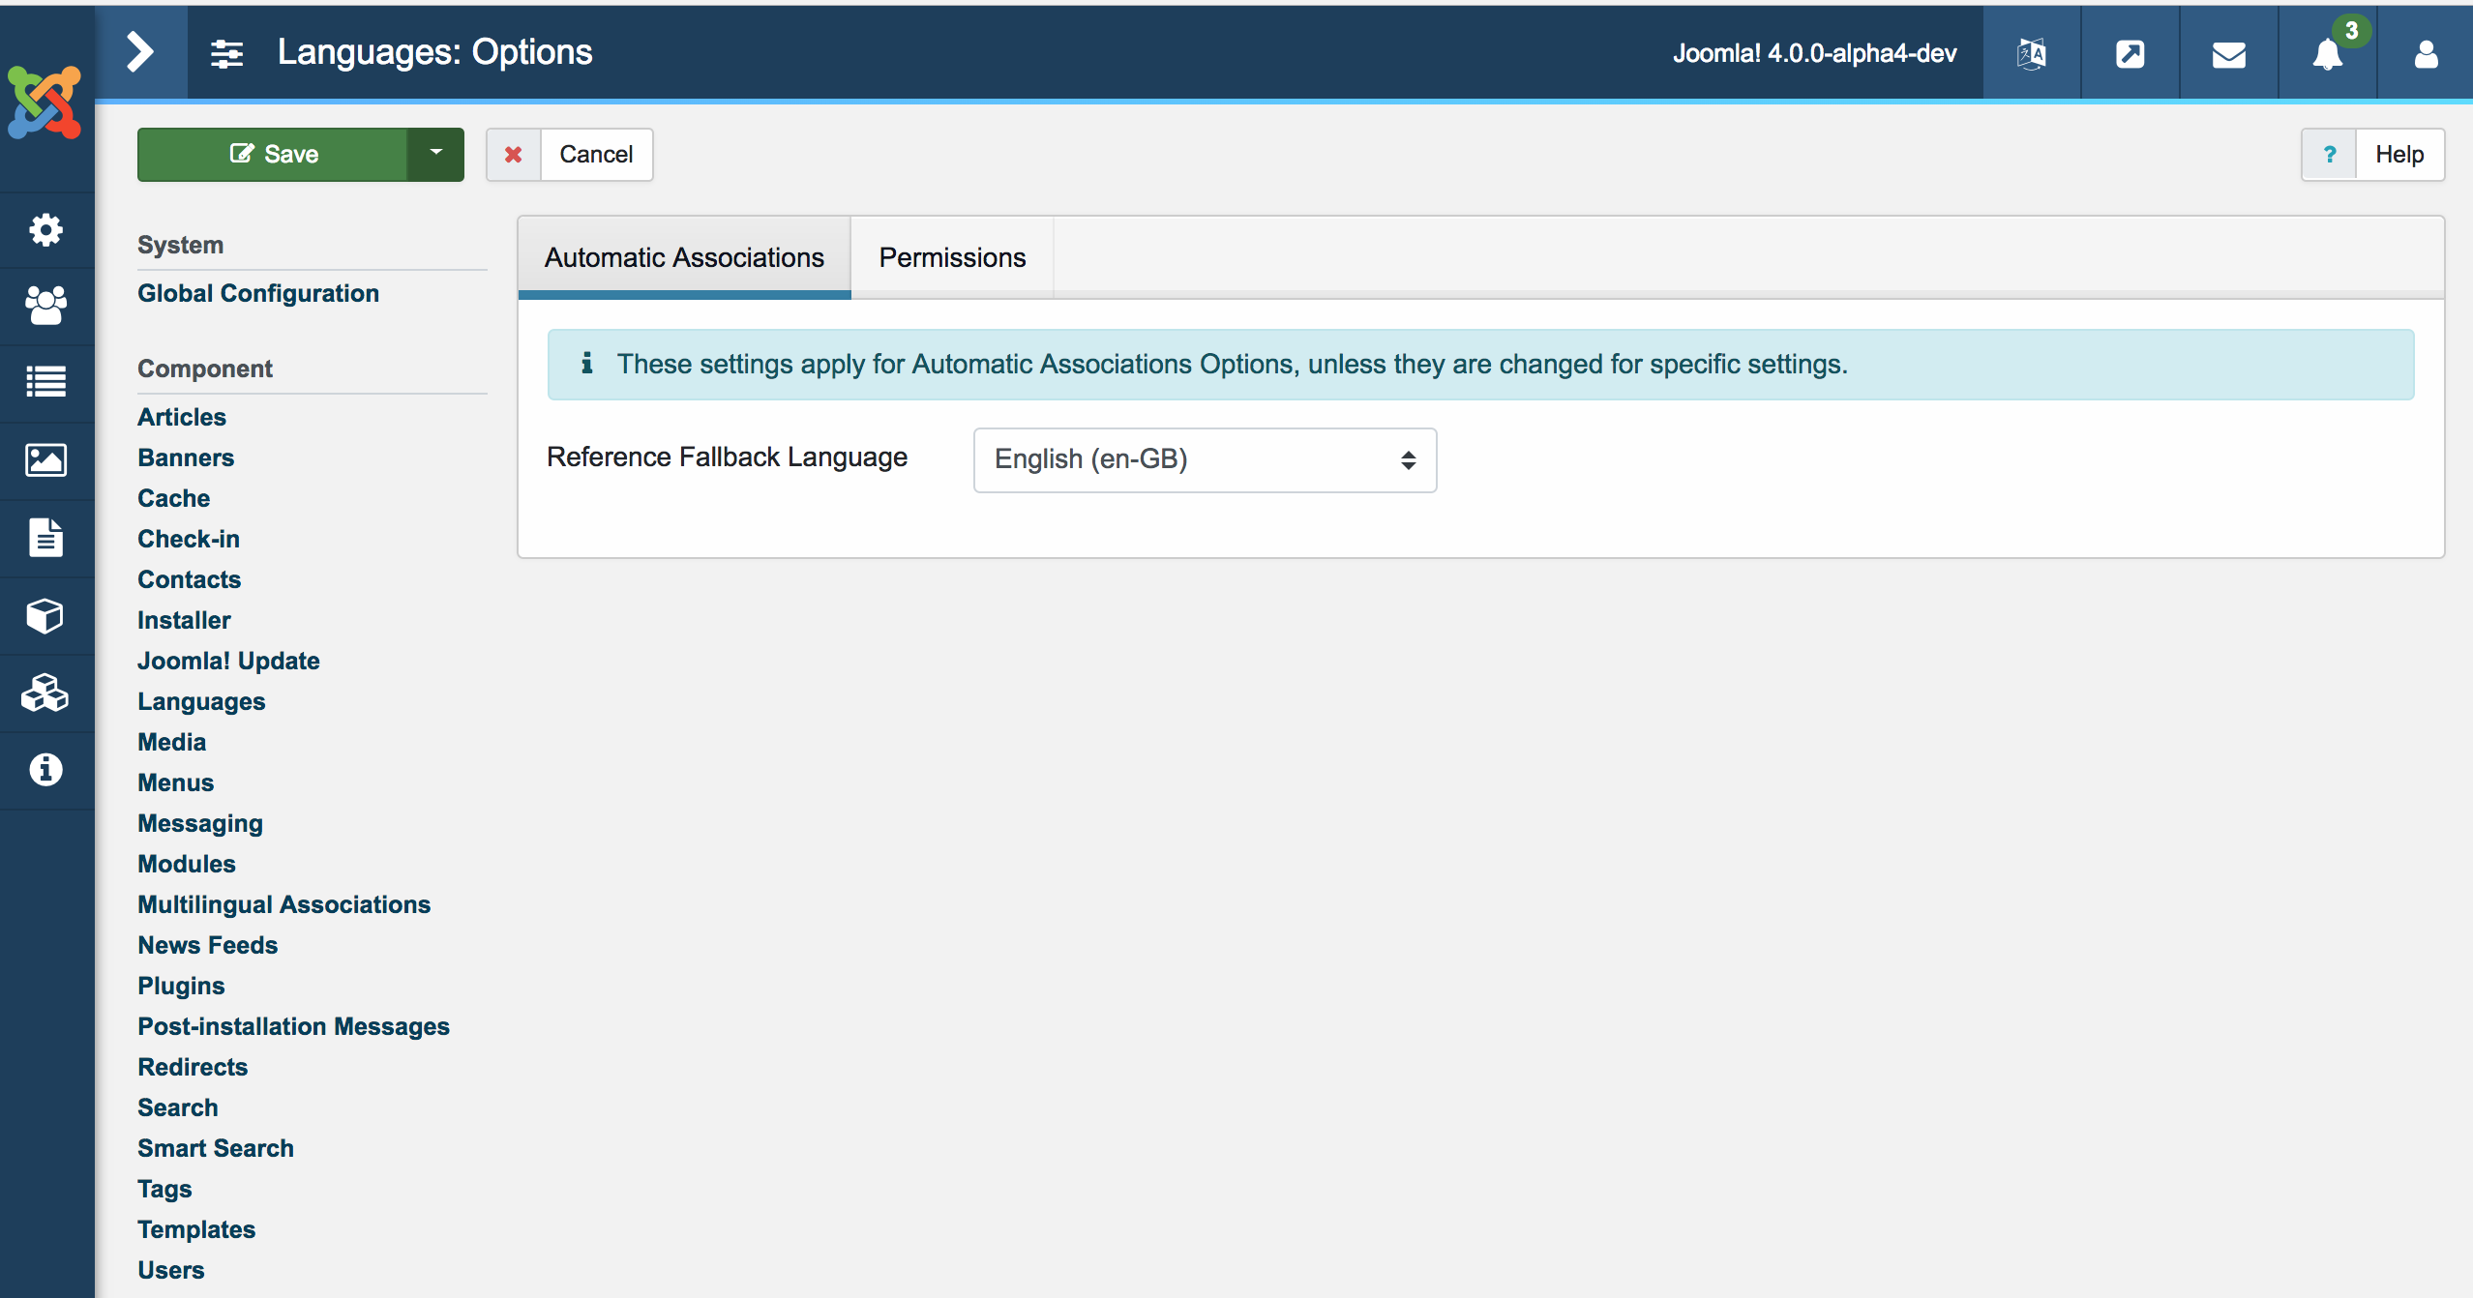Expand the sidebar with the chevron toggle
This screenshot has height=1298, width=2473.
click(141, 52)
